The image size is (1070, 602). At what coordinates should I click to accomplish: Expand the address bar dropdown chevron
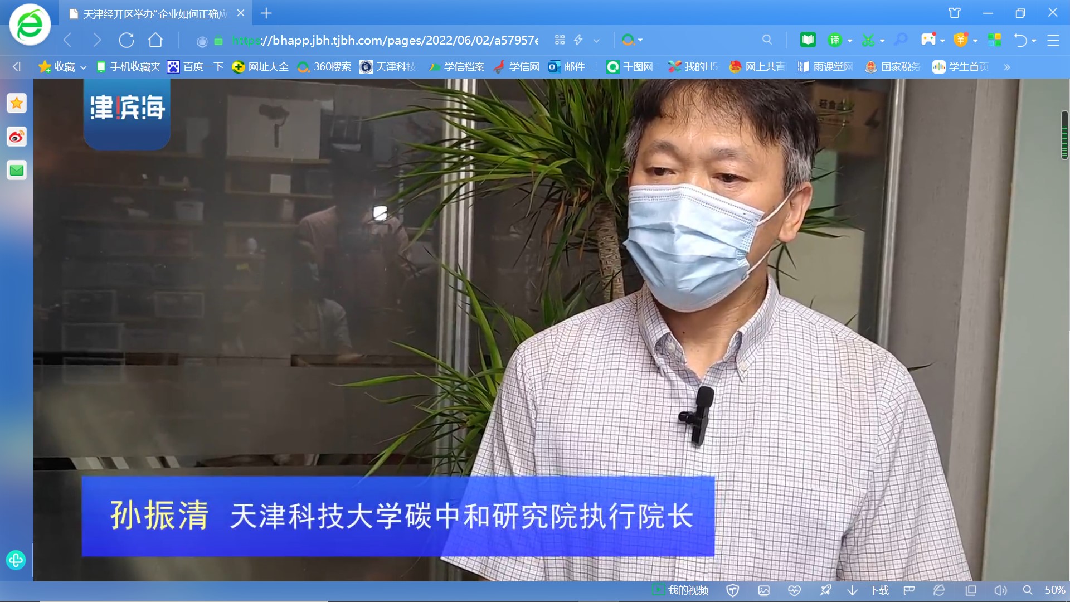coord(596,41)
